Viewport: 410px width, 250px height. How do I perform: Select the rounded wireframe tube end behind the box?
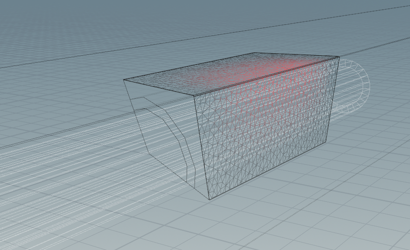pyautogui.click(x=351, y=86)
